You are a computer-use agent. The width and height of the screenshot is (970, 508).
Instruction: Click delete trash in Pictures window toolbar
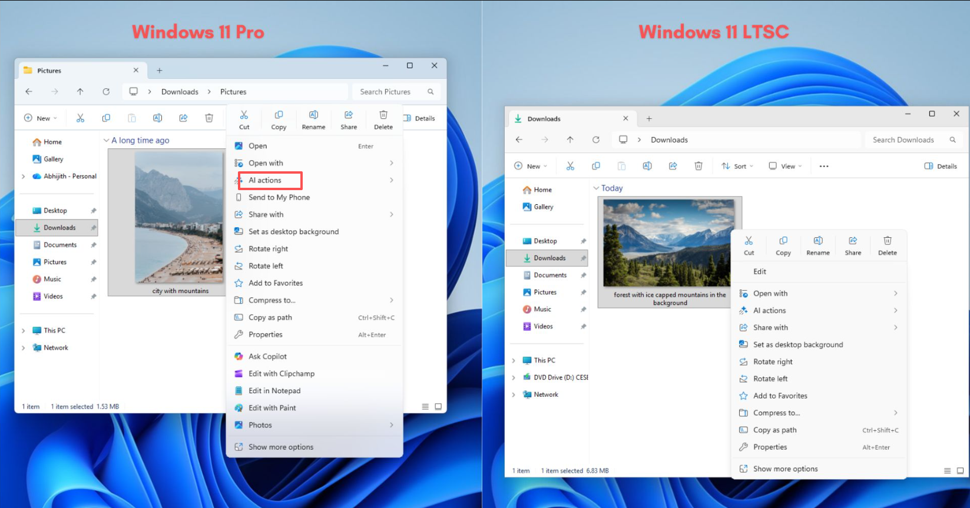tap(209, 118)
